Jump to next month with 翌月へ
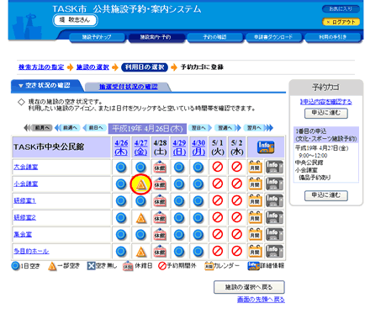This screenshot has width=370, height=309. coord(258,128)
